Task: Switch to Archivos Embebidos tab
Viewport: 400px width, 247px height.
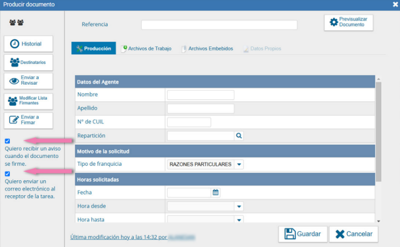Action: [207, 48]
